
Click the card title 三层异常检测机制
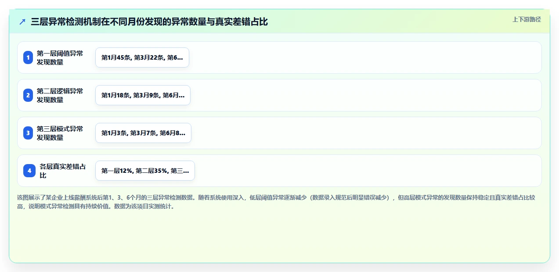point(149,21)
